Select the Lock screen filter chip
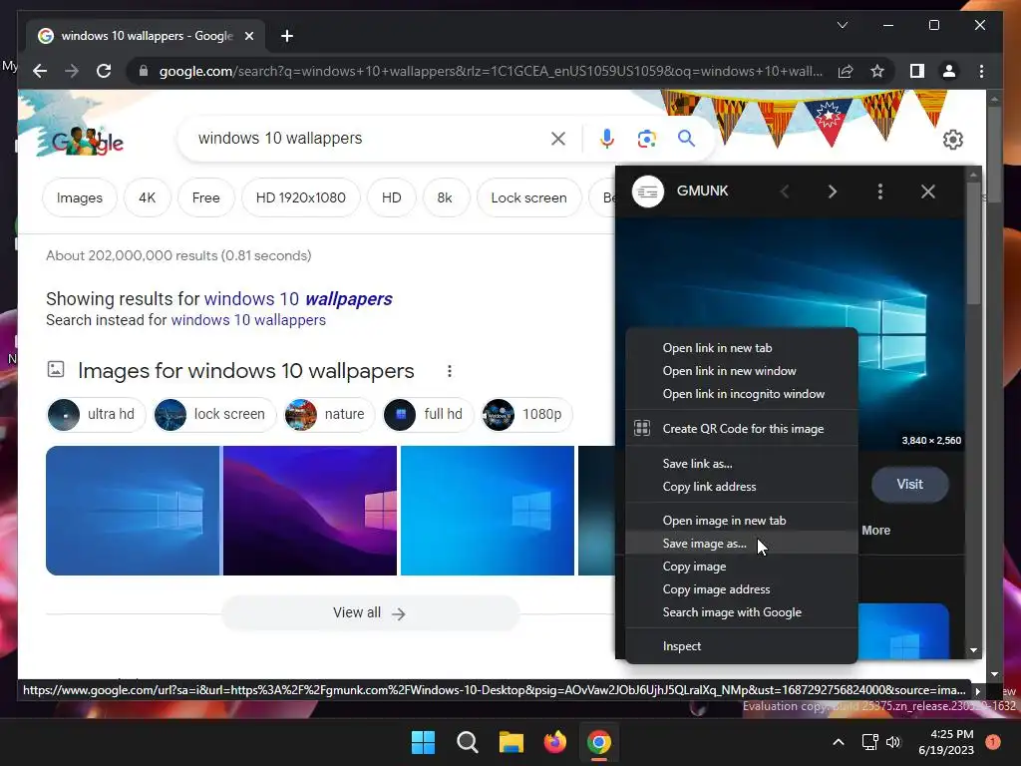The height and width of the screenshot is (766, 1021). pyautogui.click(x=528, y=197)
